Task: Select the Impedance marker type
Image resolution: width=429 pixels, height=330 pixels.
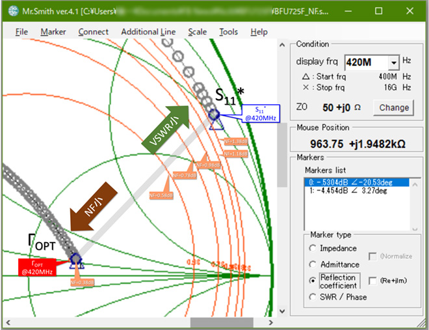Action: pos(314,248)
